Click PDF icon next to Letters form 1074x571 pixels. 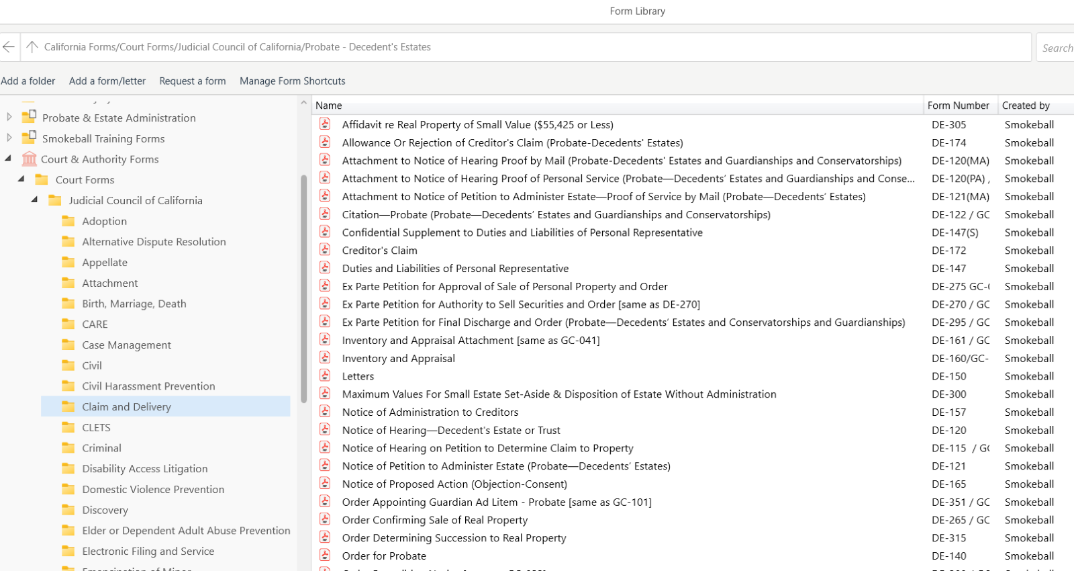coord(325,376)
